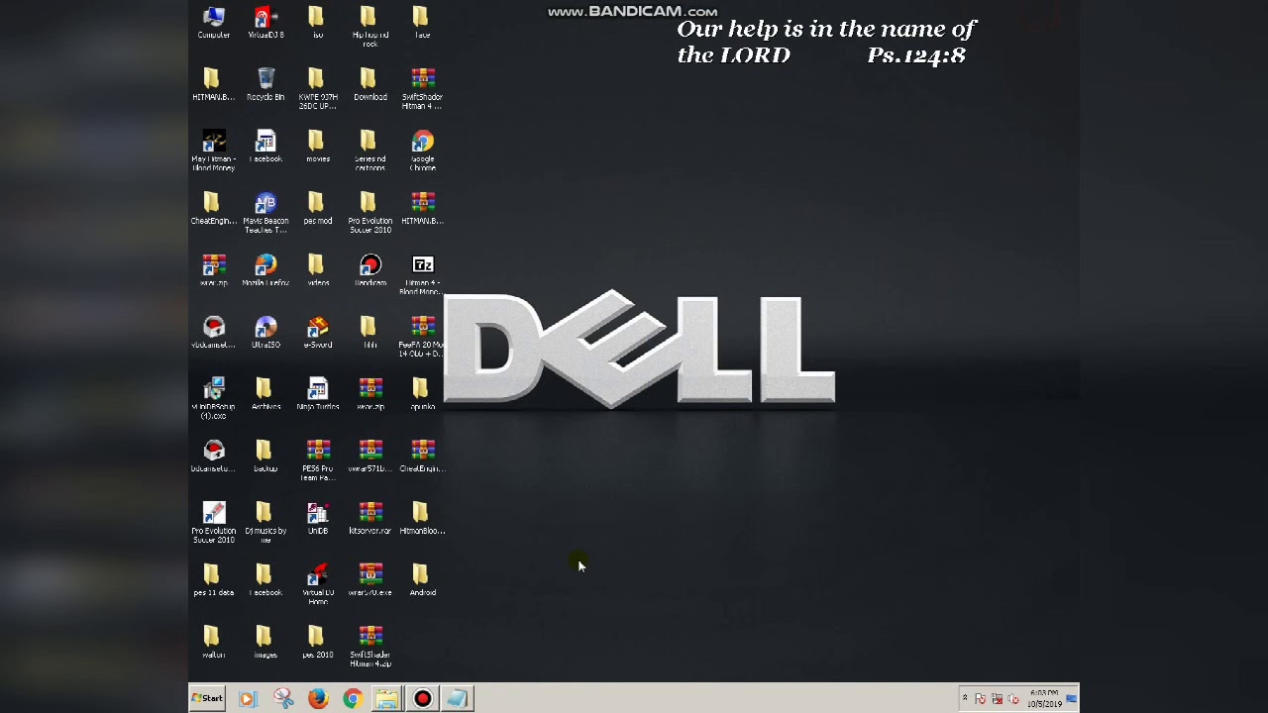1268x713 pixels.
Task: Select the UltraISO shortcut
Action: (x=265, y=333)
